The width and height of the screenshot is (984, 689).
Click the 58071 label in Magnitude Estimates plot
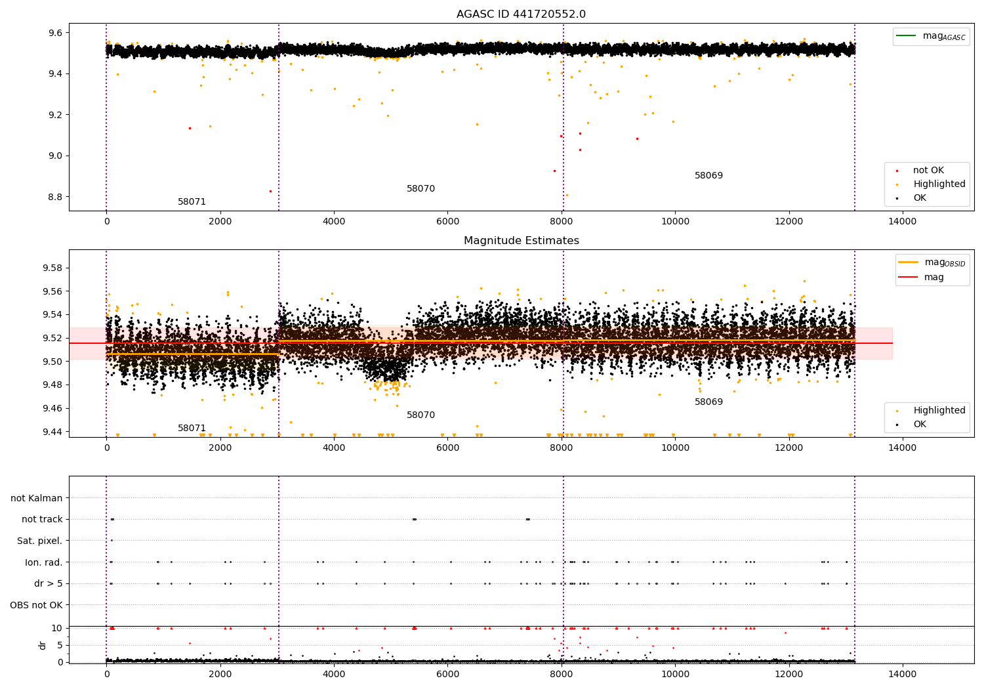(x=192, y=428)
